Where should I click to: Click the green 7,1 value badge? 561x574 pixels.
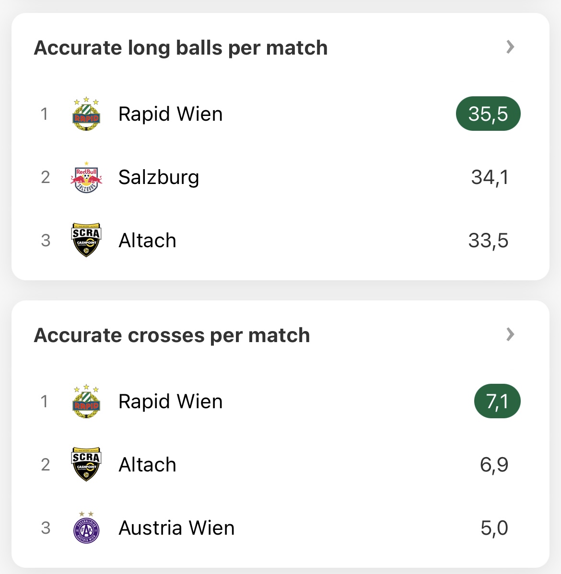click(497, 402)
